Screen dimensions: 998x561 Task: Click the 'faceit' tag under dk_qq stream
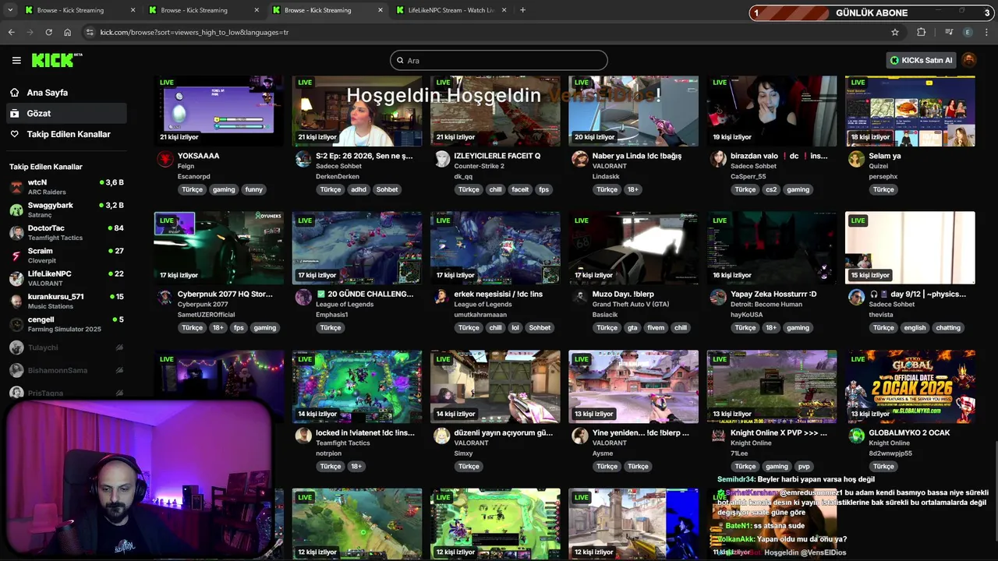[519, 189]
